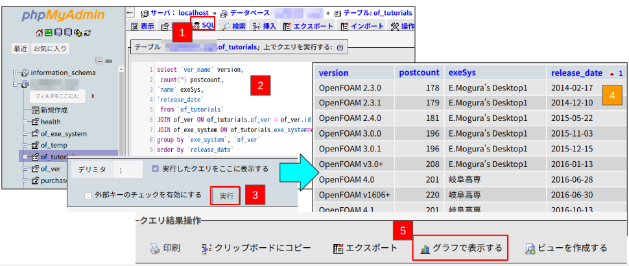629x266 pixels.
Task: Click the help icon beside the query legend
Action: pos(340,47)
